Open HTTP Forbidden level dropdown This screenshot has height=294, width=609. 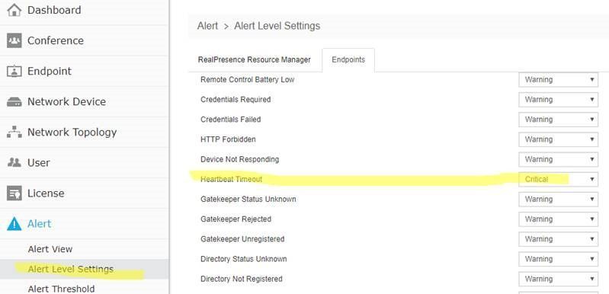(558, 139)
